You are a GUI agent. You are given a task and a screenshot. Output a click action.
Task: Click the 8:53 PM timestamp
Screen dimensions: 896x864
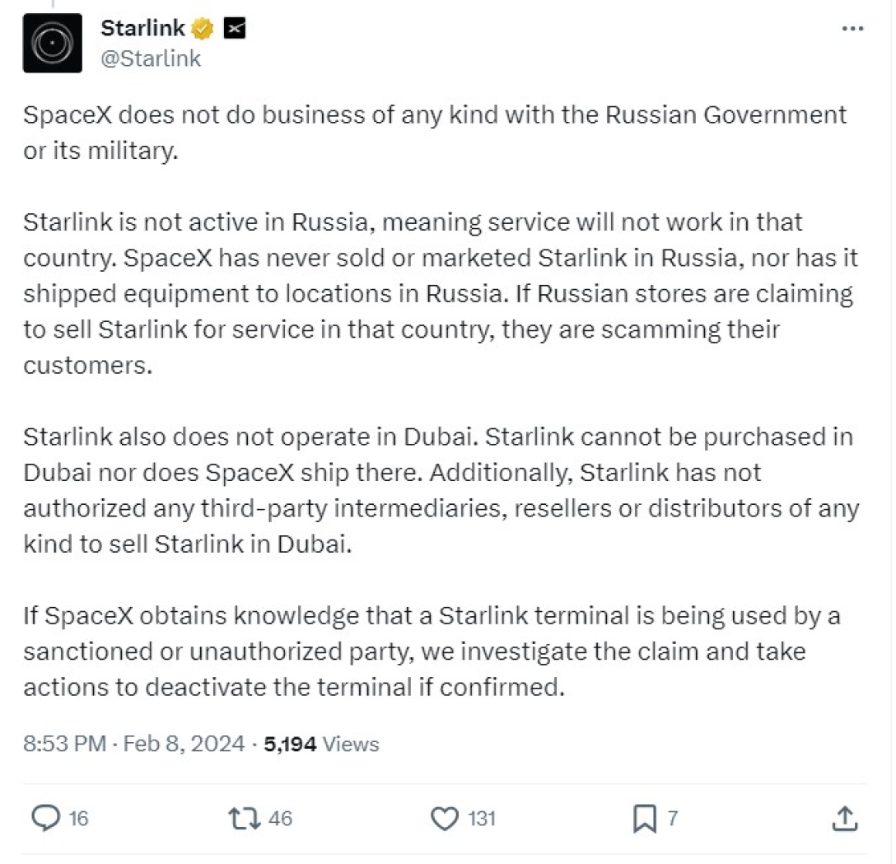coord(65,744)
